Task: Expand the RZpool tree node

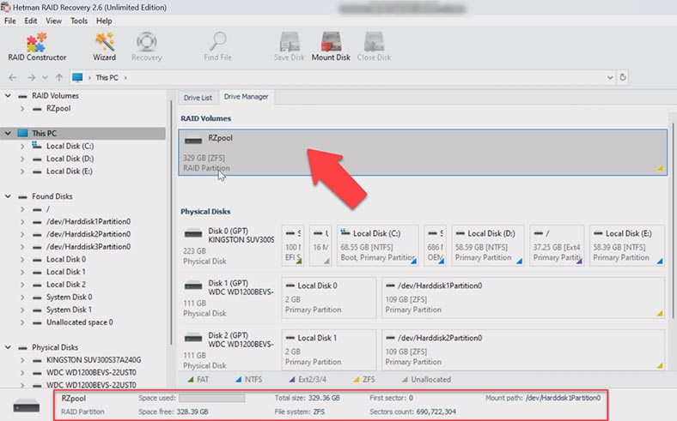Action: pos(22,109)
